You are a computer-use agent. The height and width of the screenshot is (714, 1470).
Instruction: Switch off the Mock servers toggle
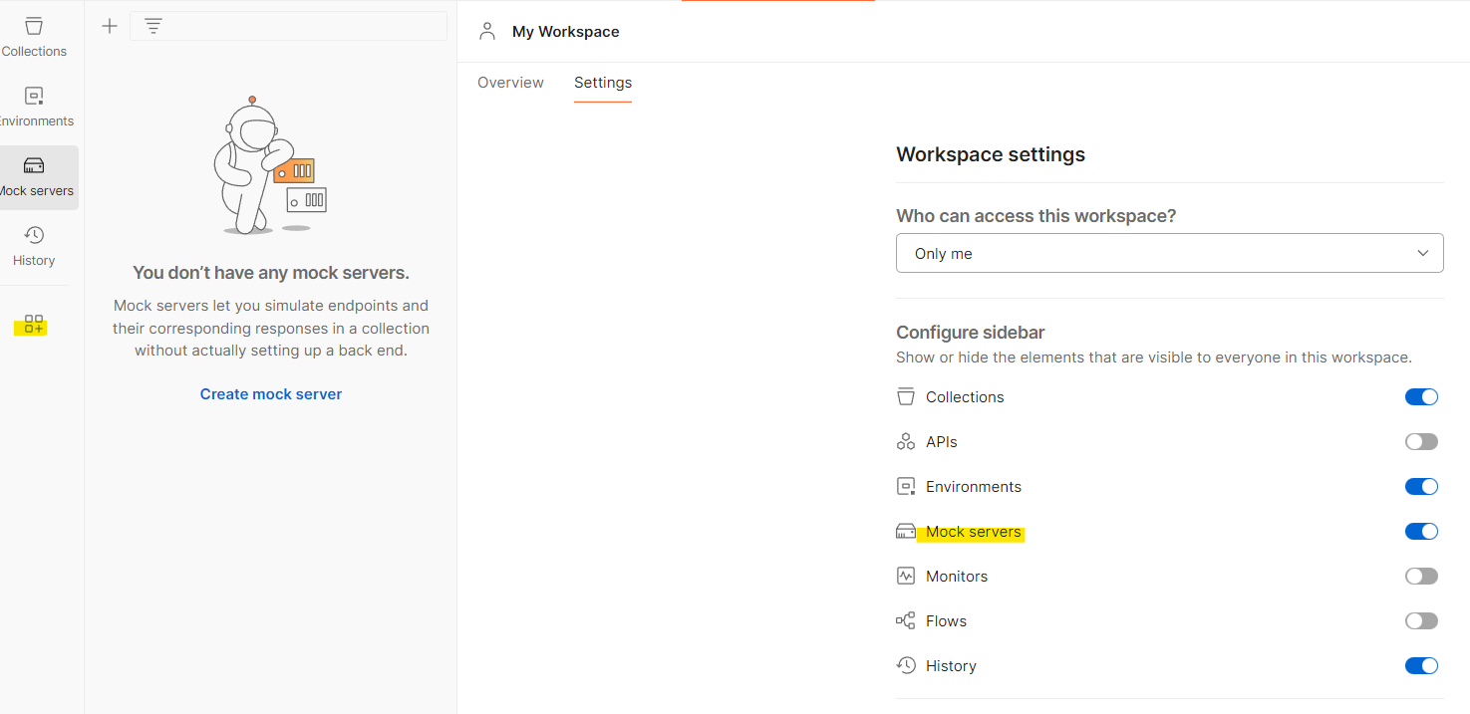1421,531
